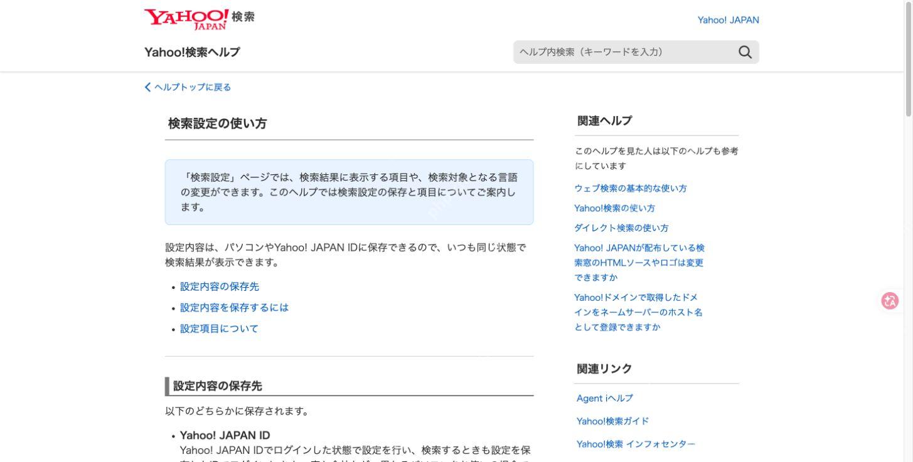The height and width of the screenshot is (462, 913).
Task: Open ダイレクト検索の使い方 help link
Action: (x=621, y=228)
